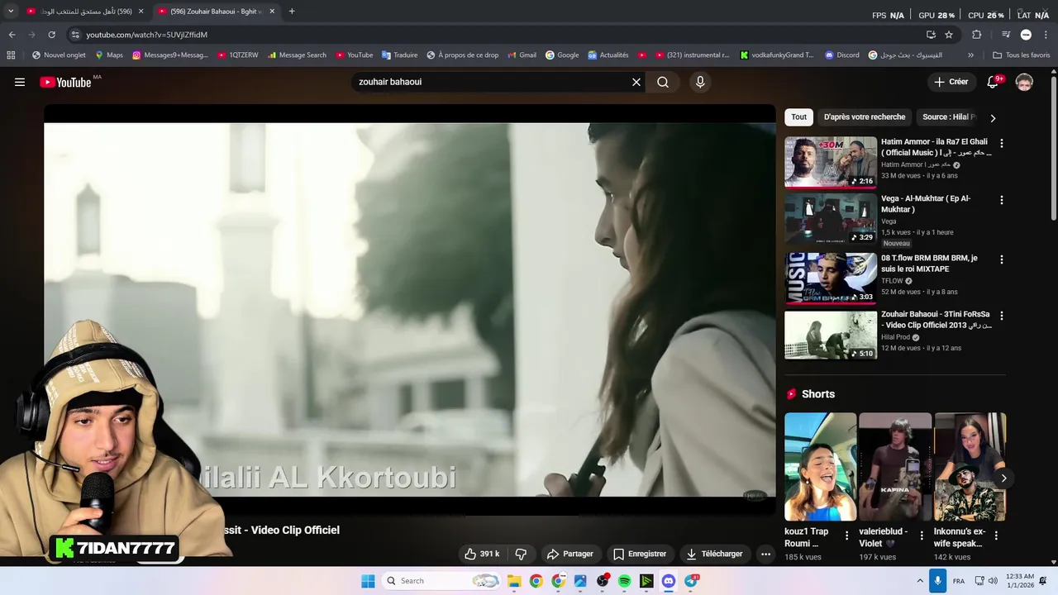This screenshot has height=595, width=1058.
Task: Open the account avatar menu
Action: click(x=1024, y=82)
